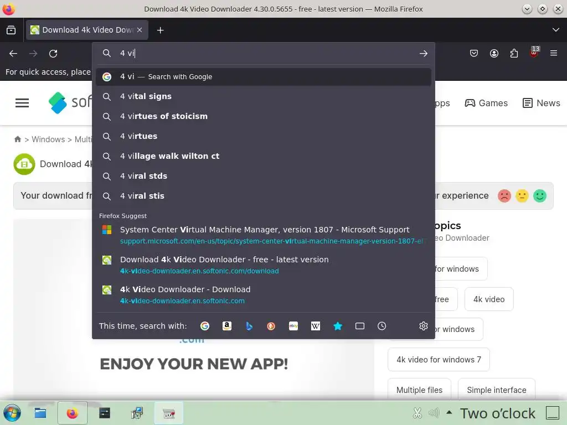The image size is (567, 425).
Task: Click the 'Two o'clock' clock text
Action: click(x=498, y=413)
